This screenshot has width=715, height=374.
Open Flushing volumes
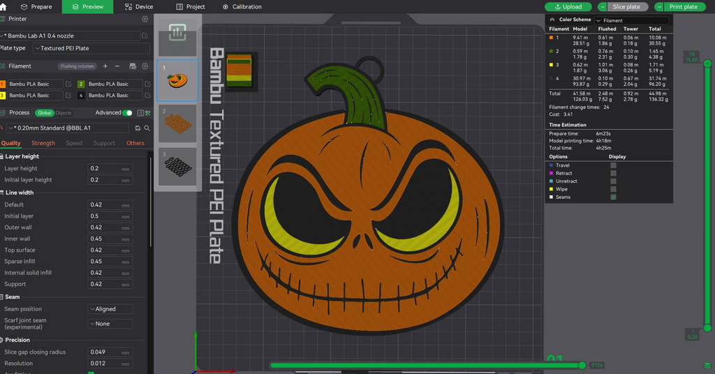point(77,66)
